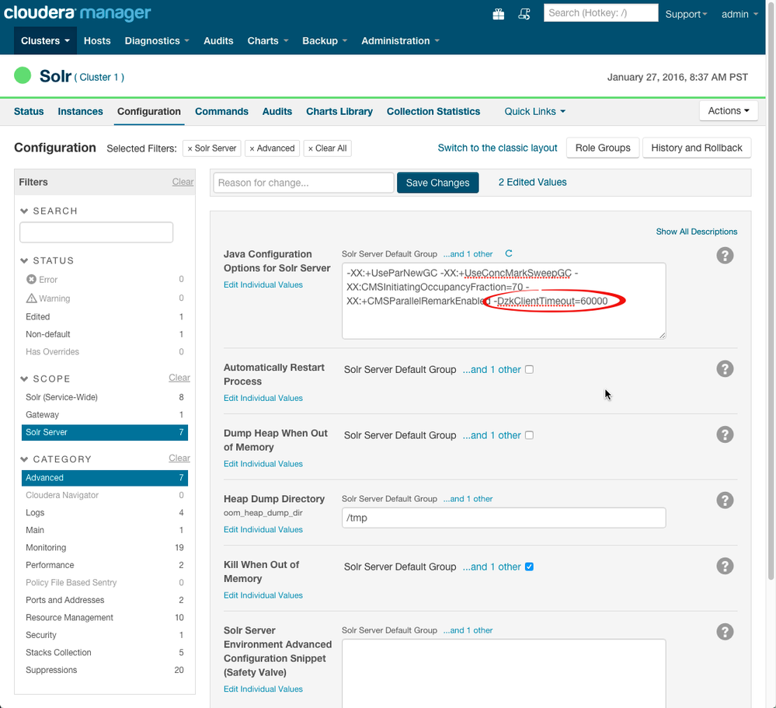Select Gateway scope filter
776x708 pixels.
point(104,414)
